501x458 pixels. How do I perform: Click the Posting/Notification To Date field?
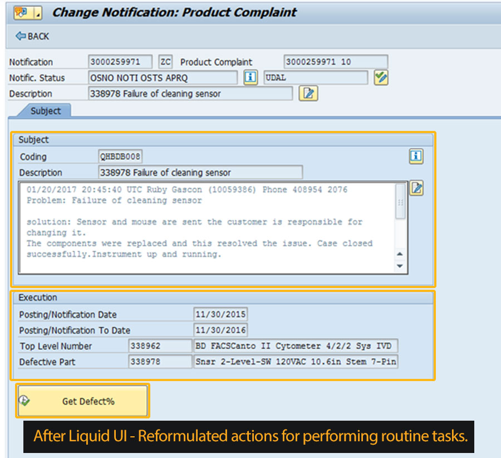tap(220, 330)
